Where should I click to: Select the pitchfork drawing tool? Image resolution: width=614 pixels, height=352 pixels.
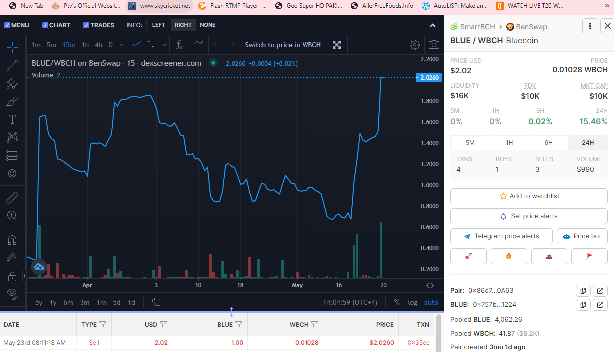[x=12, y=83]
